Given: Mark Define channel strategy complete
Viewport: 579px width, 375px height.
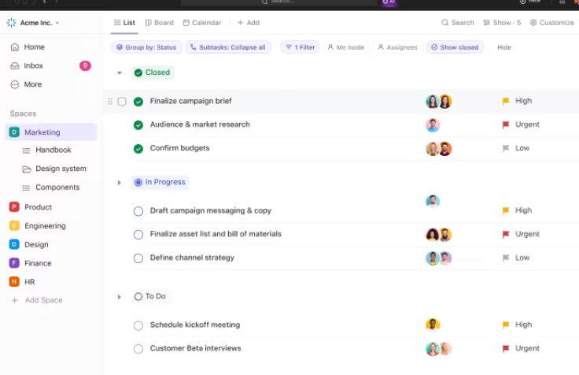Looking at the screenshot, I should click(138, 258).
